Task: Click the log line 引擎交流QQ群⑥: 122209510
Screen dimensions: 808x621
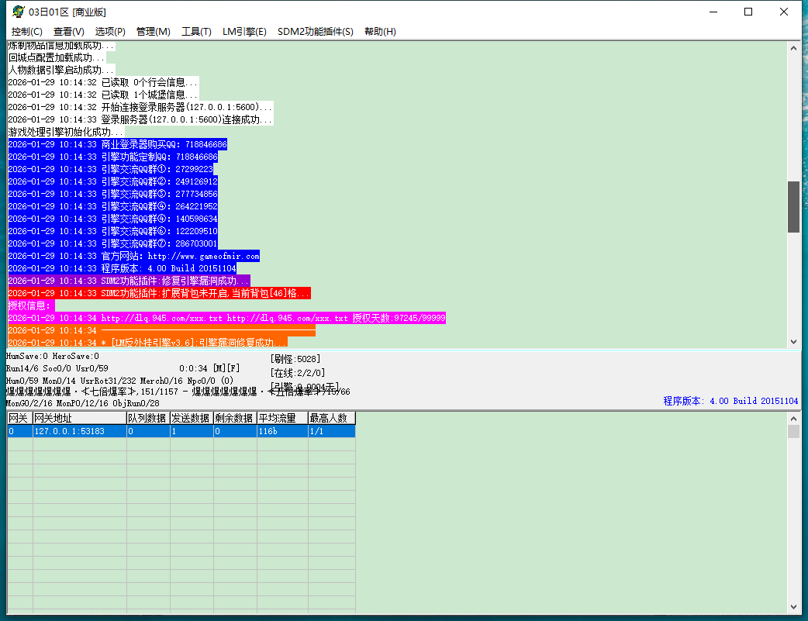Action: tap(113, 231)
